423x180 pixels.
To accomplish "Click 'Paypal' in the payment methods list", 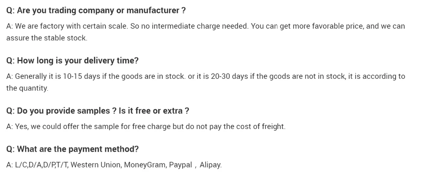I will tap(180, 165).
